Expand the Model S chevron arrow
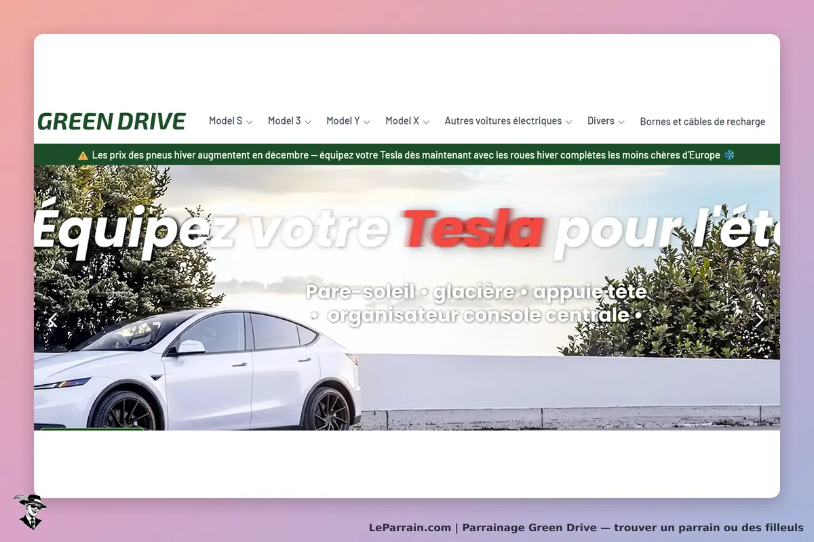 [x=249, y=122]
